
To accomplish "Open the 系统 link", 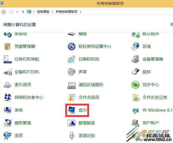I will pos(19,110).
